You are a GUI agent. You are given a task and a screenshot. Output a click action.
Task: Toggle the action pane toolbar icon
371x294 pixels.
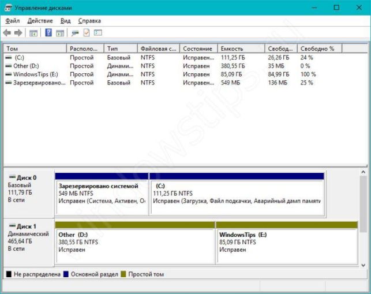(60, 33)
